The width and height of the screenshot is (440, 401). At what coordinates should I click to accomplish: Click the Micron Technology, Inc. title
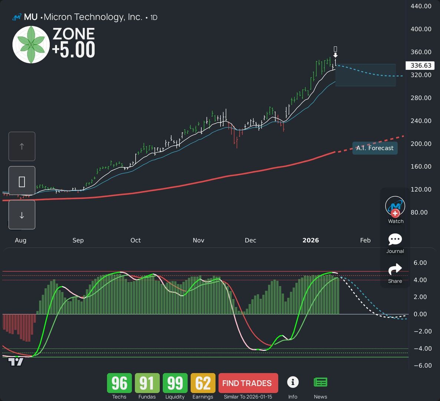(x=93, y=17)
